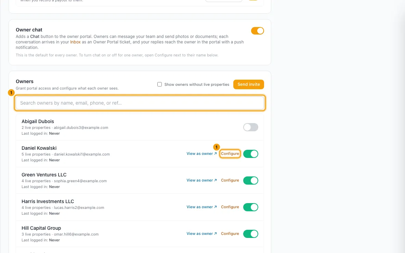Follow the Inbox link in Owner chat description
The image size is (405, 253).
point(75,42)
